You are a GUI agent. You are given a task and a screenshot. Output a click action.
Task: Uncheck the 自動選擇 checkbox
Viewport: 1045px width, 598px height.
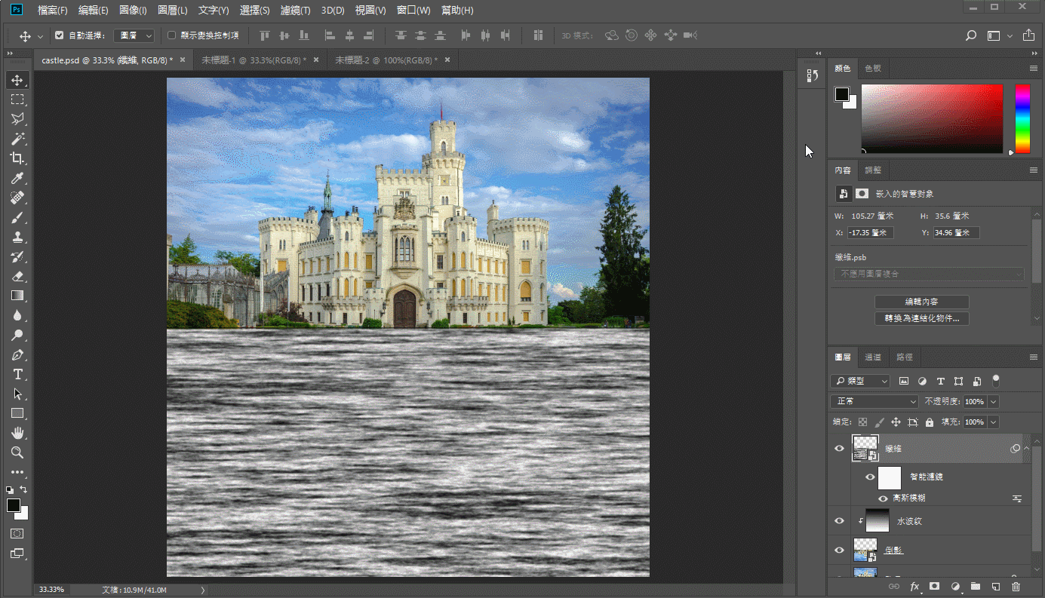(x=60, y=35)
